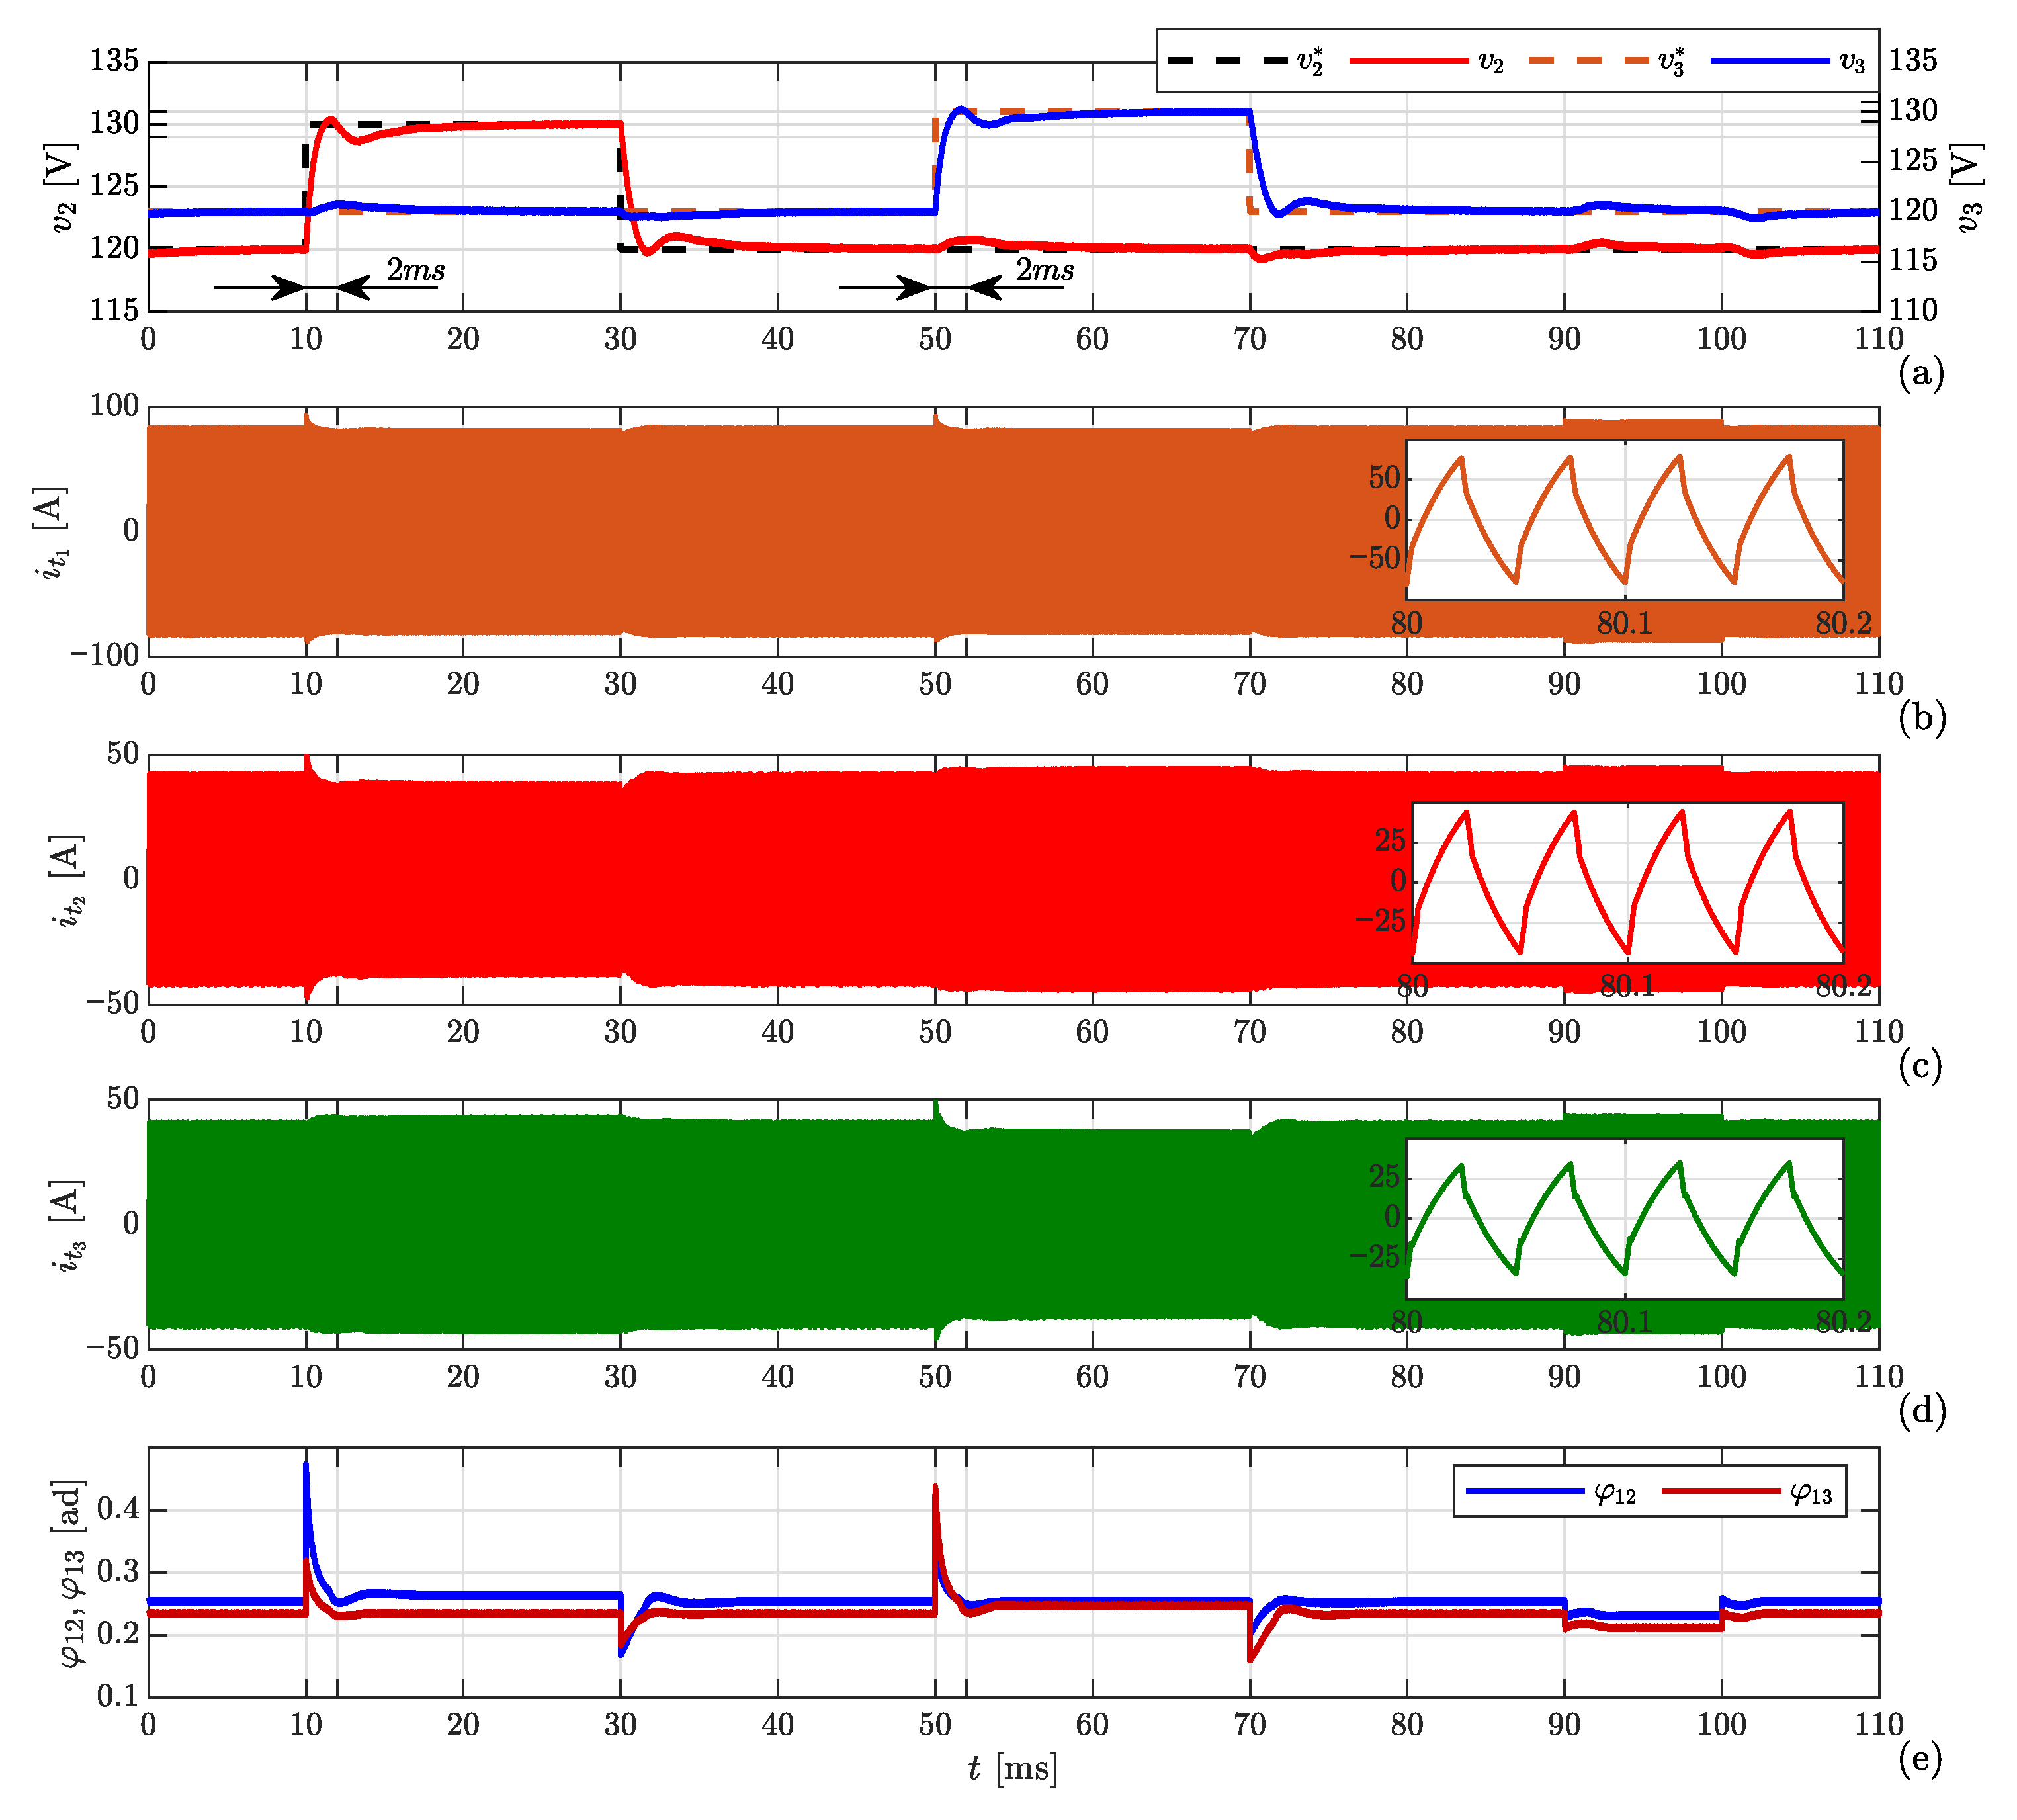
Task: Click the subplot label (e)
Action: pos(1920,1758)
